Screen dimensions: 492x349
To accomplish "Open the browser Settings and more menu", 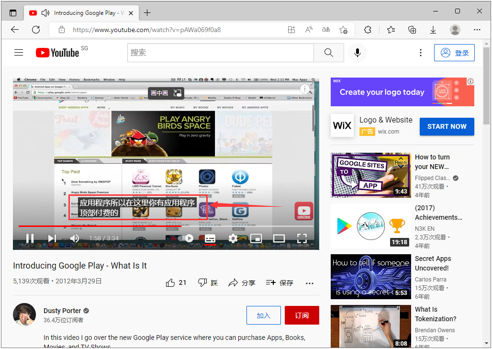I will coord(477,30).
